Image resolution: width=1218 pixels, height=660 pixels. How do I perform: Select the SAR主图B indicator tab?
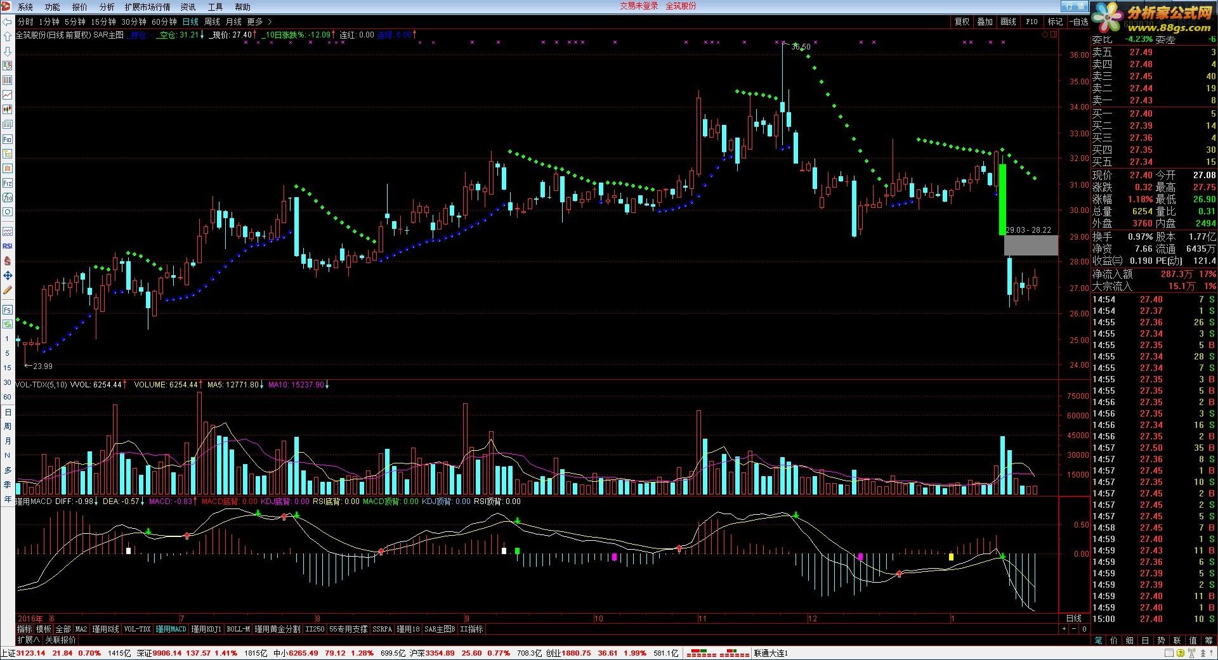tap(440, 629)
